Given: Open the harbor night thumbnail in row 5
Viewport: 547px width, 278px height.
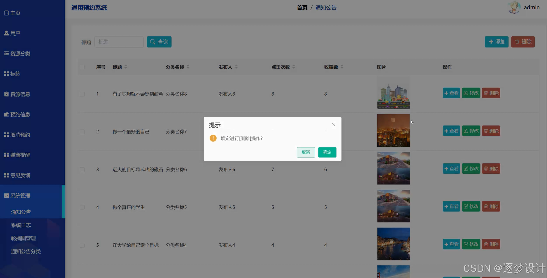Looking at the screenshot, I should tap(393, 244).
